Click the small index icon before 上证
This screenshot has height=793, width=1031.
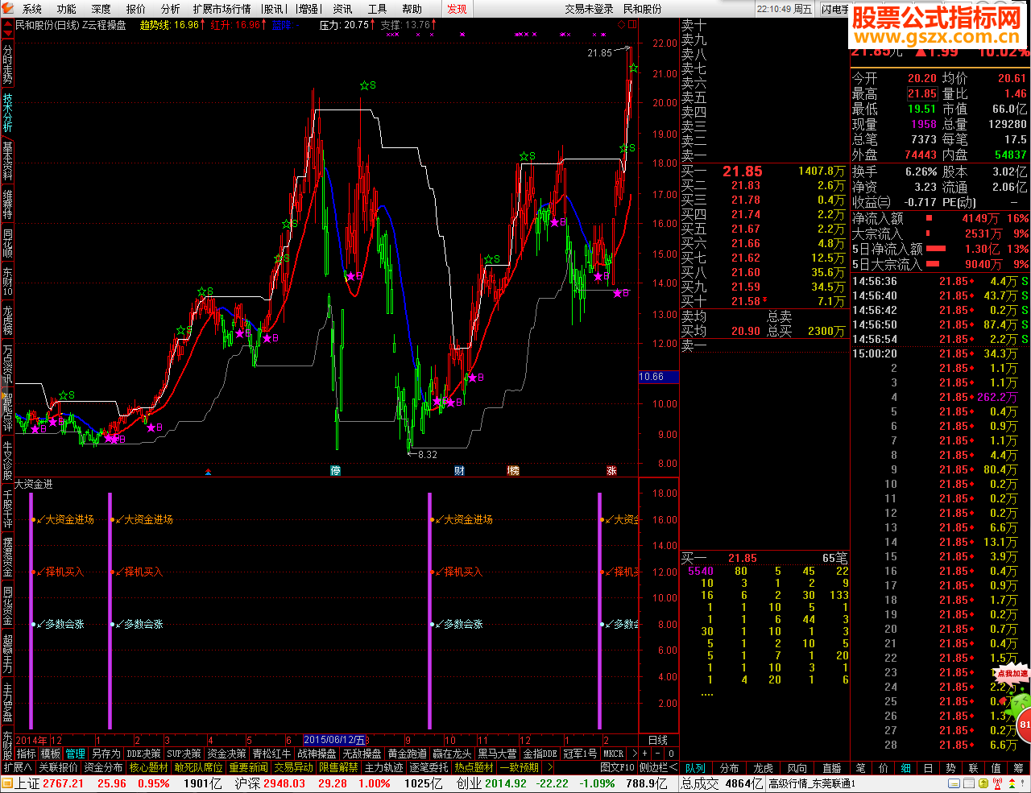[8, 783]
